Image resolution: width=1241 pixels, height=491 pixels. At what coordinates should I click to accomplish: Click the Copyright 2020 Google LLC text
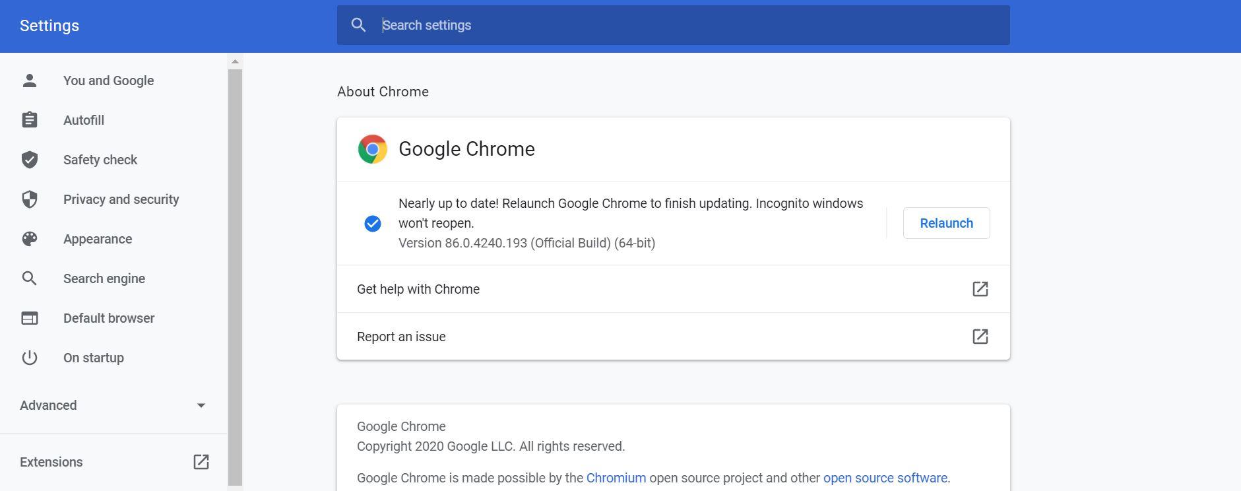coord(491,446)
